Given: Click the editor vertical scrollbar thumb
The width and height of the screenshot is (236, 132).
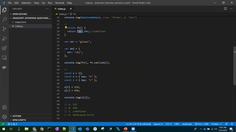Looking at the screenshot, I should 235,66.
